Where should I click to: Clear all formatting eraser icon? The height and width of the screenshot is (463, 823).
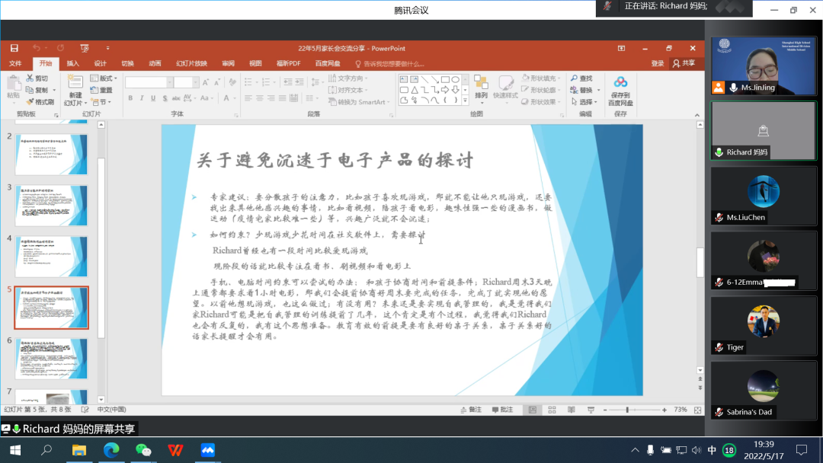[x=232, y=82]
